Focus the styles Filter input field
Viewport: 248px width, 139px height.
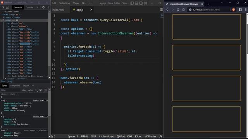[x=10, y=90]
